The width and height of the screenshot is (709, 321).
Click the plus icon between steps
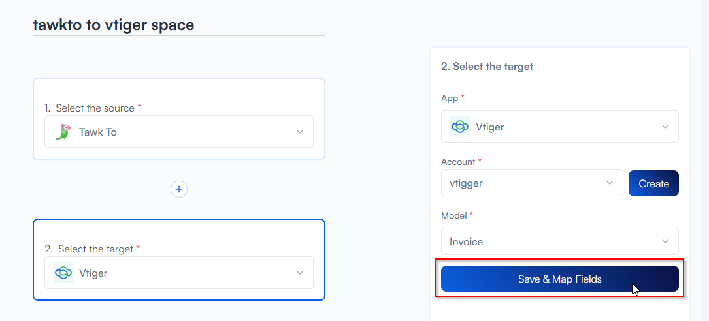tap(179, 189)
